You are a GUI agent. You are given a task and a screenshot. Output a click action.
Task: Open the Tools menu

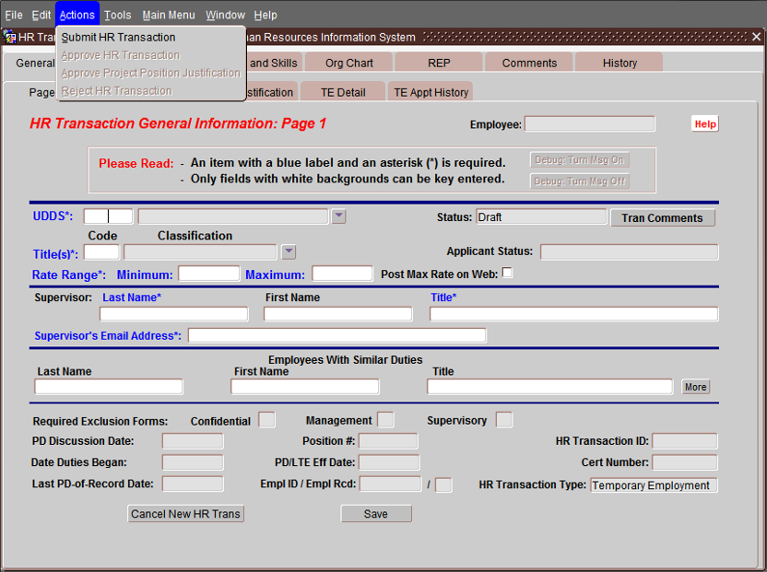click(118, 15)
